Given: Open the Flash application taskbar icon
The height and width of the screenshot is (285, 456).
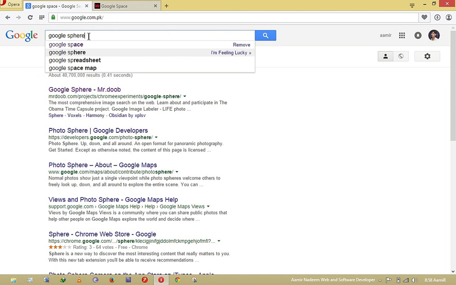Looking at the screenshot, I should tap(145, 280).
